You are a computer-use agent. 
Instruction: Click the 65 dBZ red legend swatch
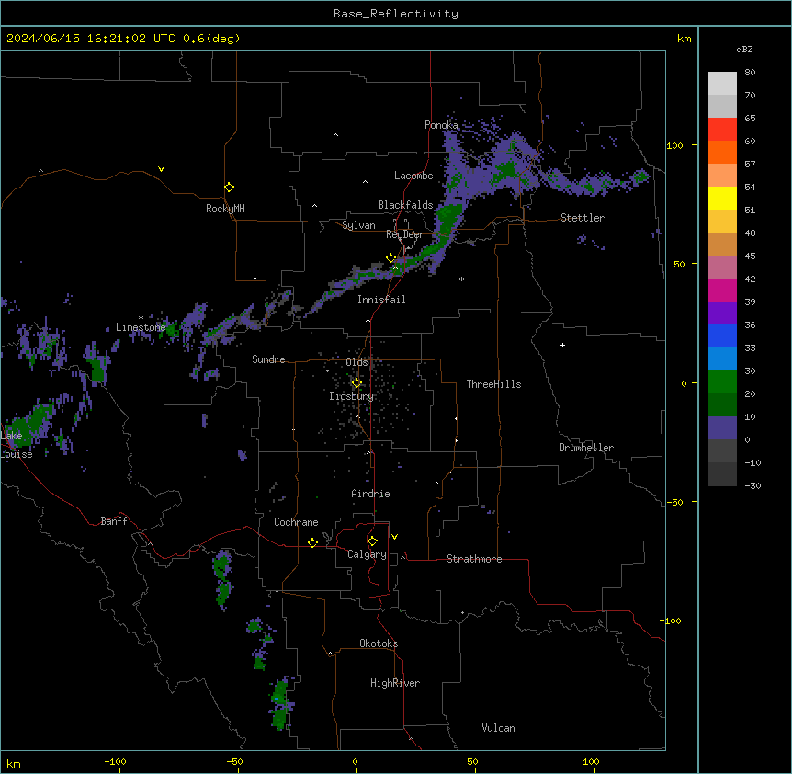(722, 129)
